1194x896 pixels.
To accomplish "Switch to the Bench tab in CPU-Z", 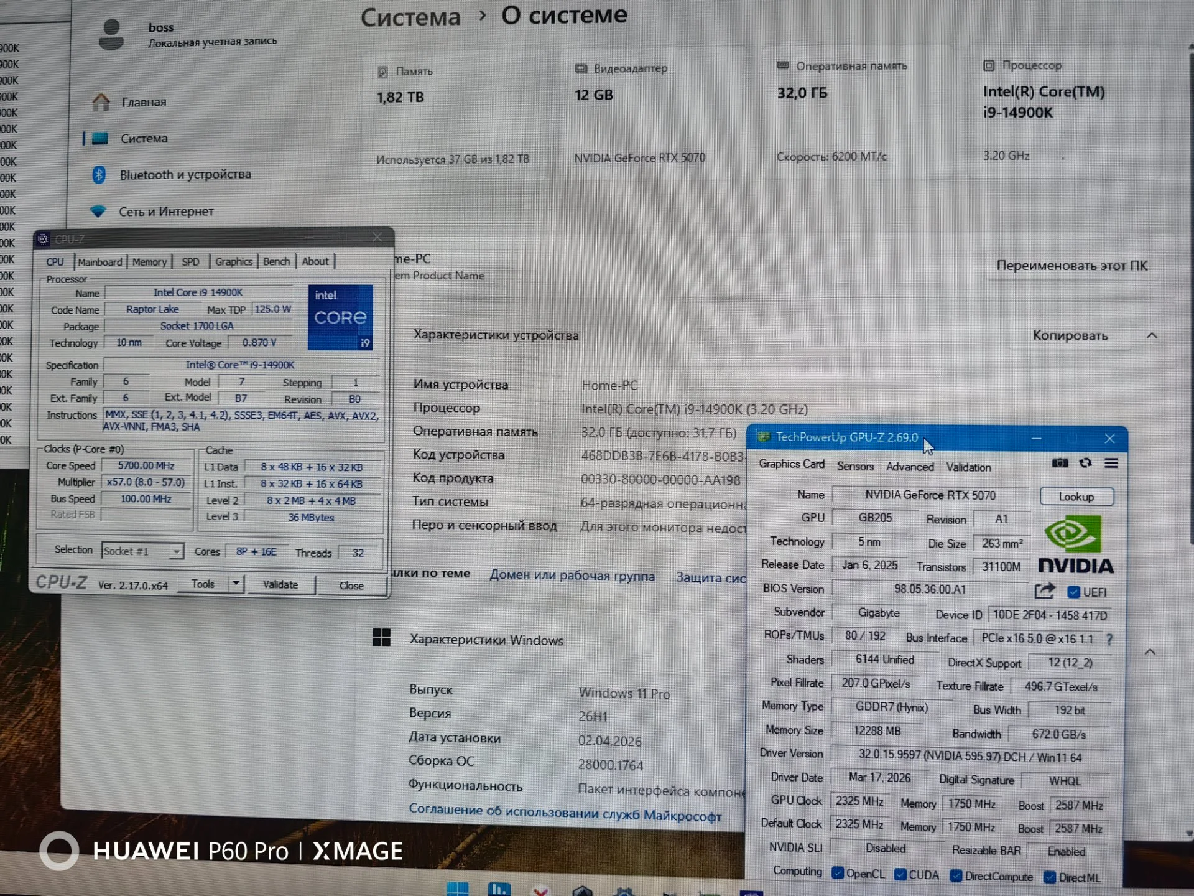I will (x=276, y=261).
